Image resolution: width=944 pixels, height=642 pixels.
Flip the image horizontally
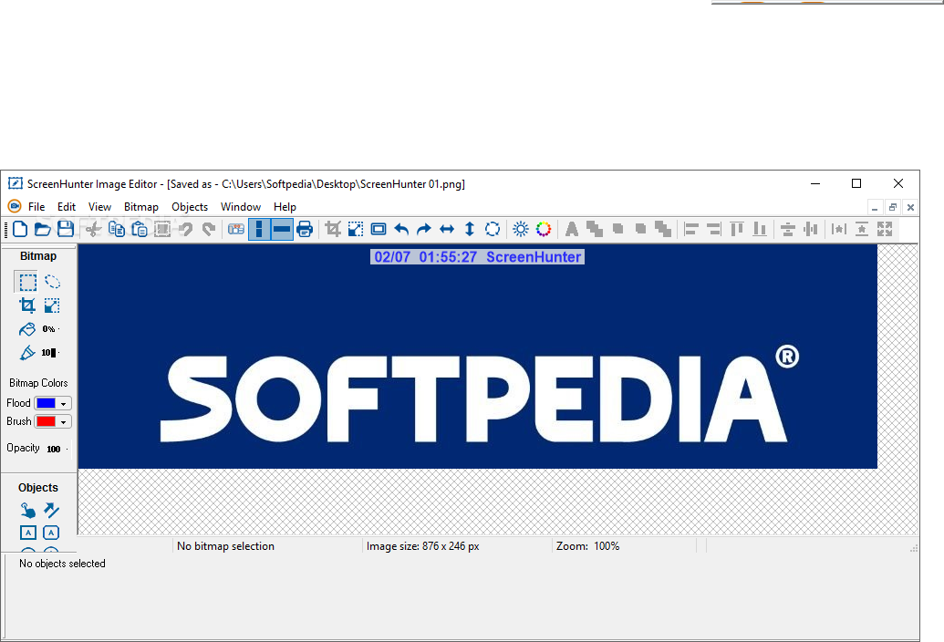tap(447, 229)
